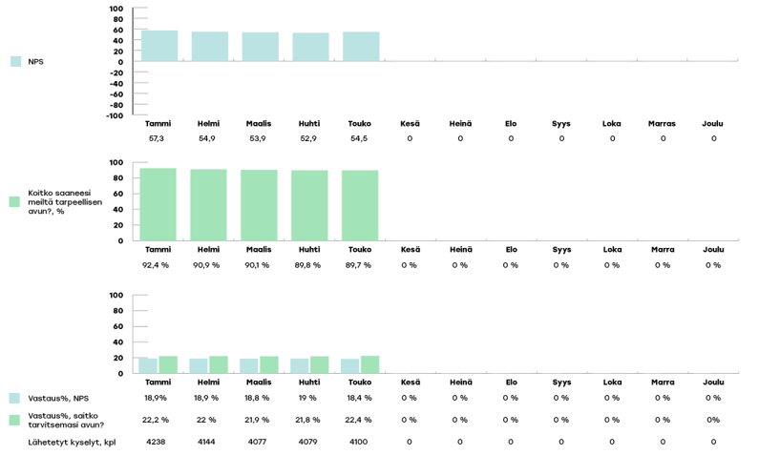This screenshot has height=455, width=759.
Task: Click the NPS value 52,9 under Huhti
Action: pos(308,138)
